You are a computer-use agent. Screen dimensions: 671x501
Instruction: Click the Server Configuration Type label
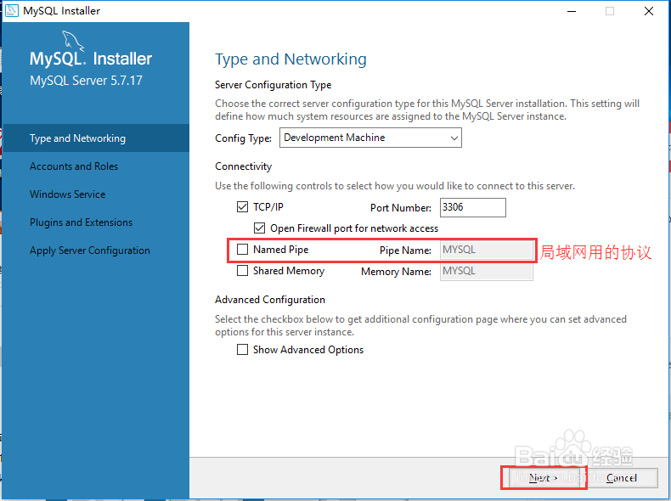[273, 85]
